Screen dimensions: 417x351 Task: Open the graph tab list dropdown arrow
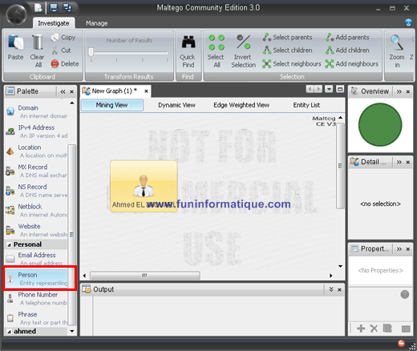(329, 89)
